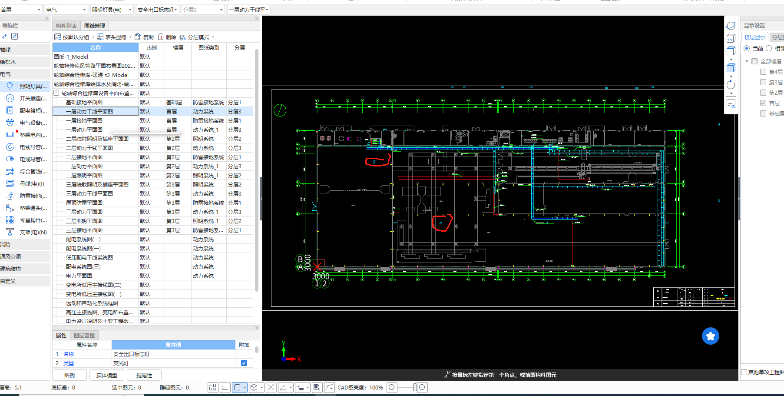
Task: Click the orbit view icon on the canvas toolbar
Action: [731, 26]
